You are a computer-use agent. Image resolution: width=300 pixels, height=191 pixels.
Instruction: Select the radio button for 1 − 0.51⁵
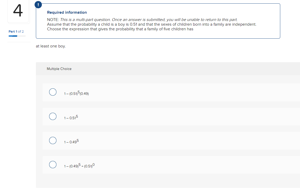pyautogui.click(x=53, y=116)
